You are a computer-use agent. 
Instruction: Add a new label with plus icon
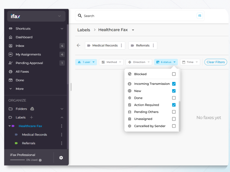coord(31,117)
